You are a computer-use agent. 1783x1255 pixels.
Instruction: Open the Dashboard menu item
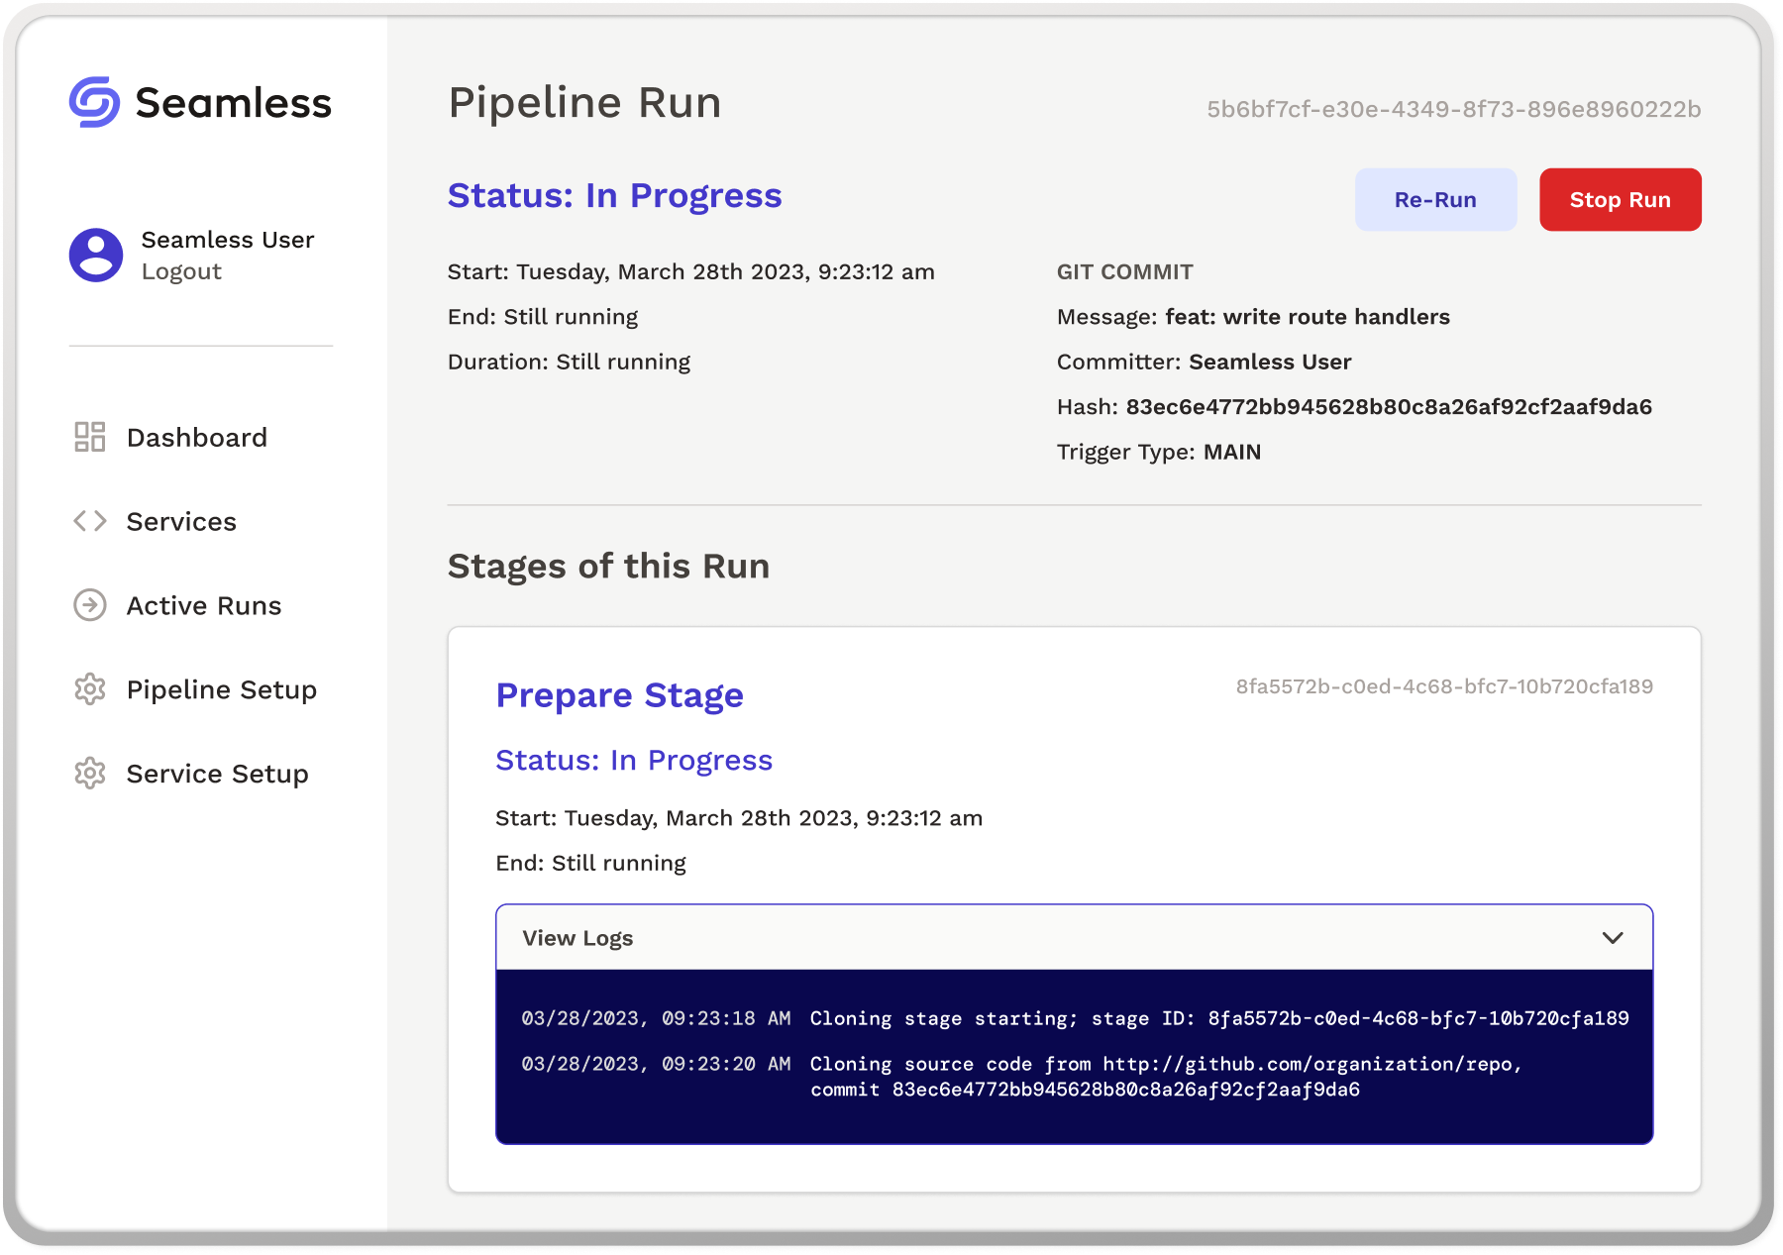pyautogui.click(x=197, y=438)
